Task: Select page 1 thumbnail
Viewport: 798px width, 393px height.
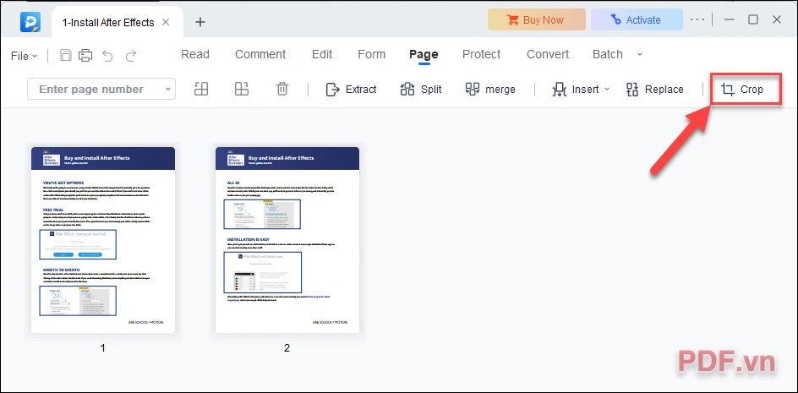Action: click(103, 240)
